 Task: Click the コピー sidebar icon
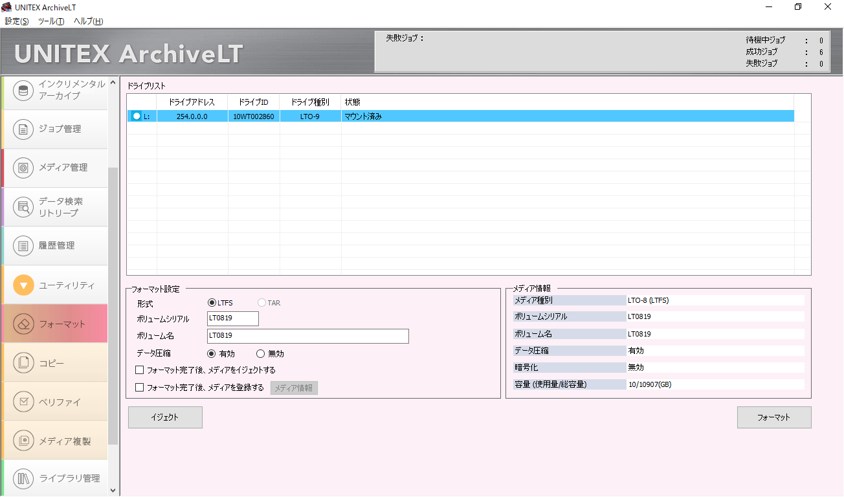23,363
